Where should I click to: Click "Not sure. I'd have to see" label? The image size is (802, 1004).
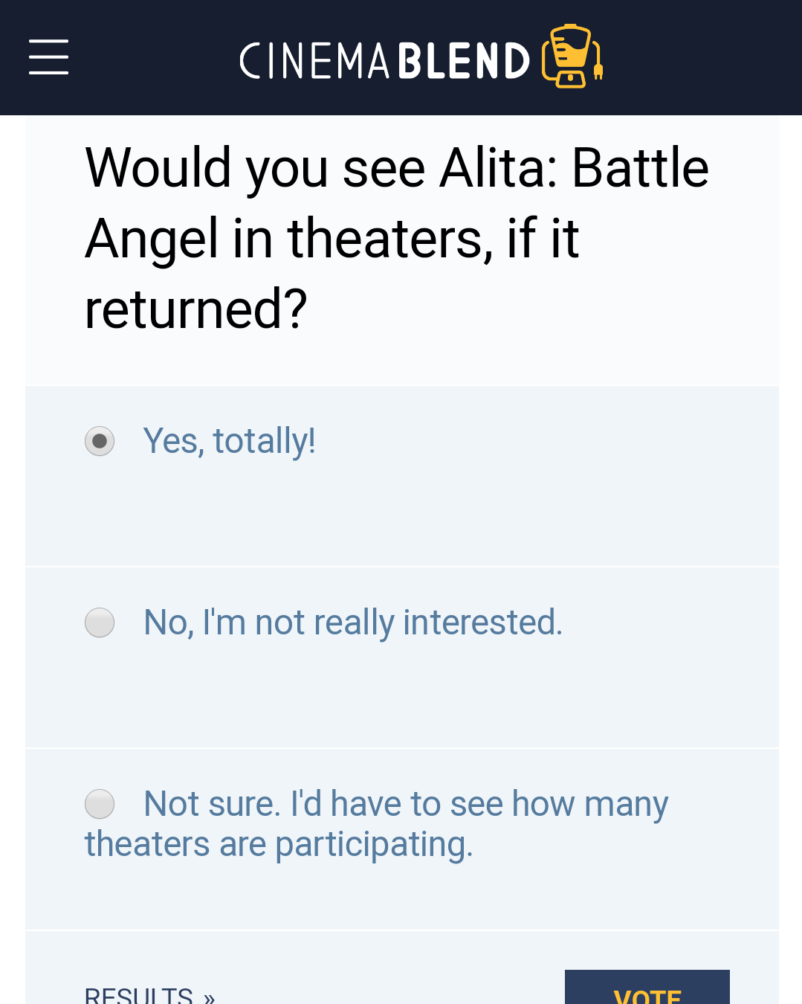pos(406,804)
